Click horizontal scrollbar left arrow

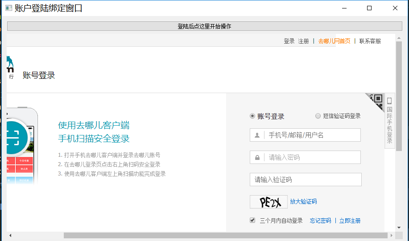tap(10, 236)
